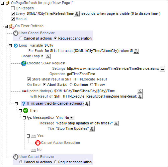Screen dimensions: 168x167
Task: Click the Update Node(s) City[$City]/Time expression
Action: 84,91
